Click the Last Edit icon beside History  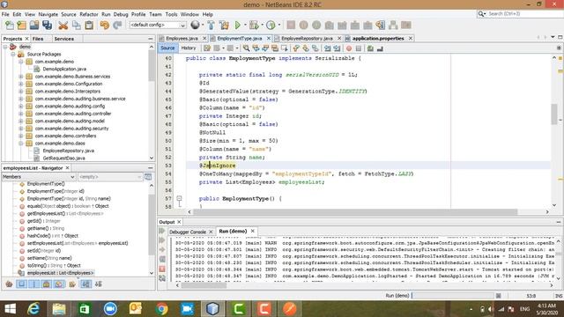pos(207,48)
